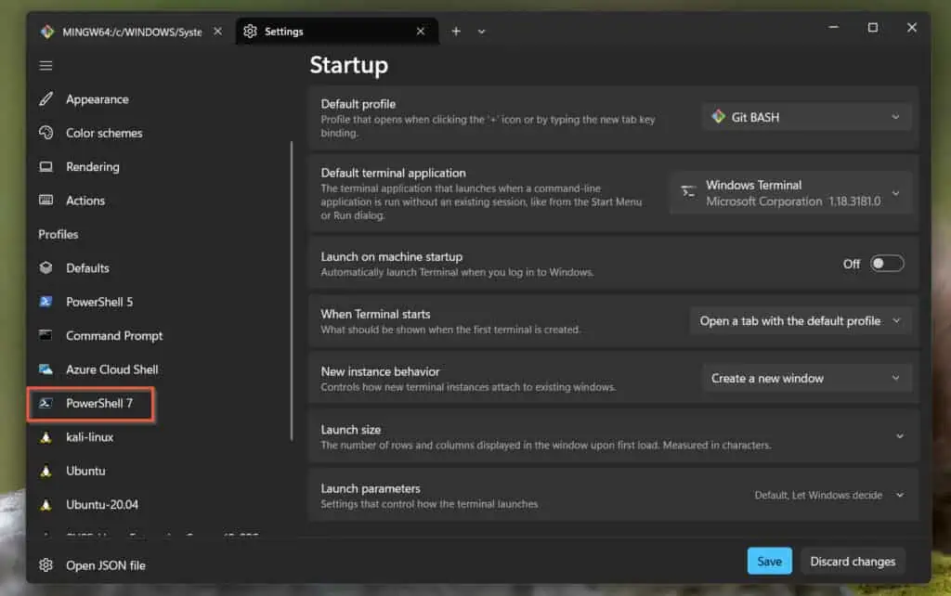Close the MINGW64 tab

217,31
